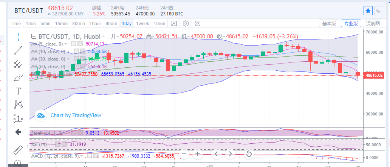This screenshot has height=167, width=390.
Task: Pick the brush drawing tool
Action: tap(18, 78)
